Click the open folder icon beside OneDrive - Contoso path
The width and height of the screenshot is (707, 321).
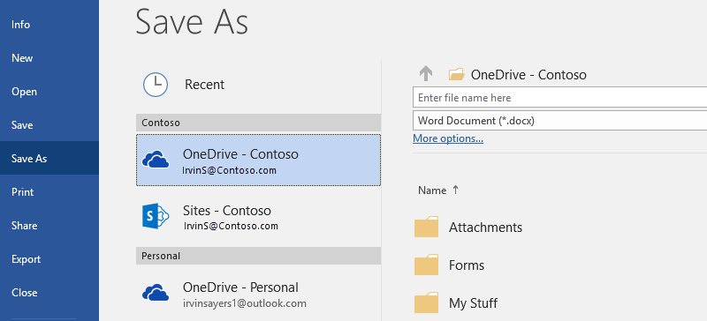coord(456,74)
